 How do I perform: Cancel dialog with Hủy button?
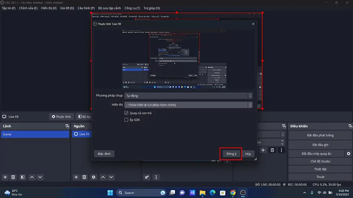248,154
